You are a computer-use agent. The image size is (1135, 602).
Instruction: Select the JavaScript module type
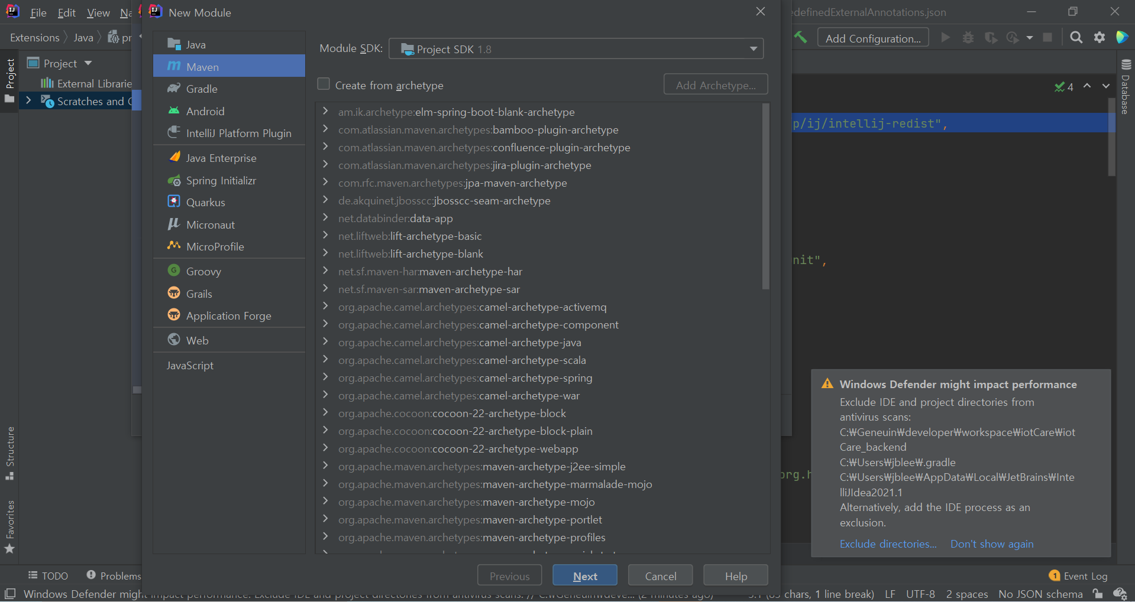(229, 365)
